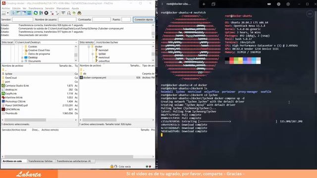Viewport: 317px width, 178px height.
Task: Toggle synchronized browsing icon
Action: coord(74,13)
